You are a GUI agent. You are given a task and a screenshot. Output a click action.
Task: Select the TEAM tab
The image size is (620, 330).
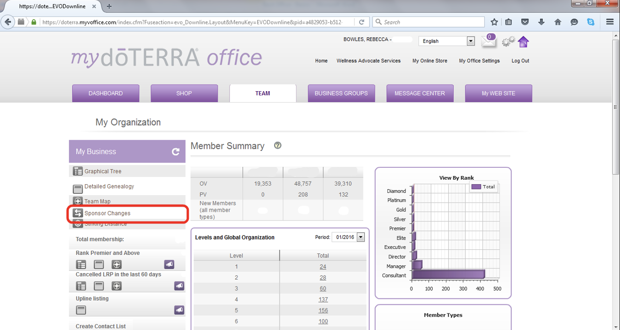263,93
